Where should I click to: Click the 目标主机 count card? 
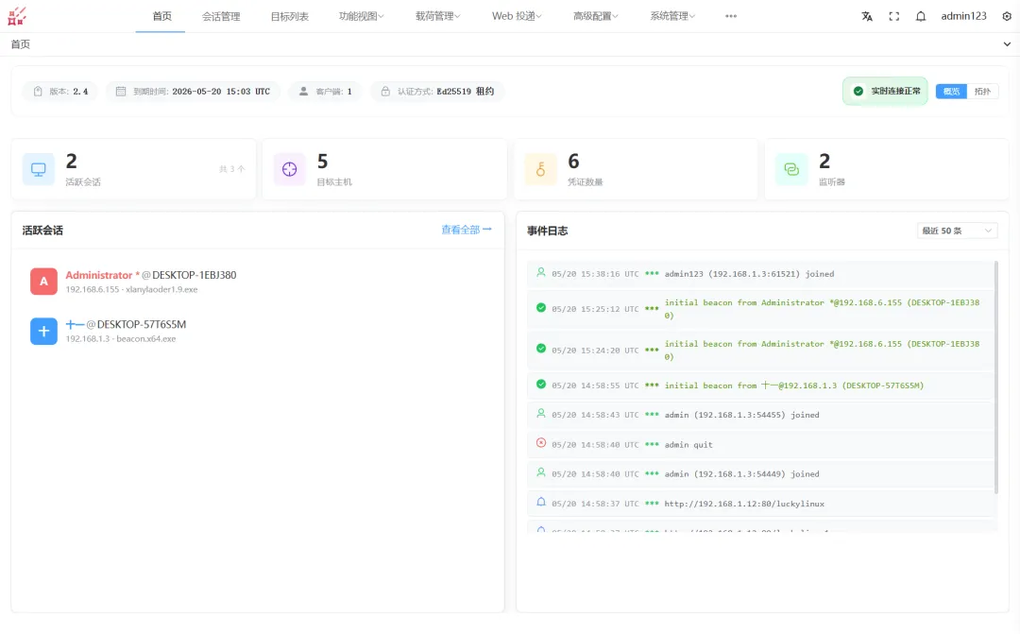coord(384,169)
